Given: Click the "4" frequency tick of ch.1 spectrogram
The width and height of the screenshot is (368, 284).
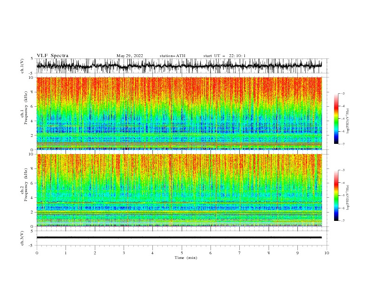Looking at the screenshot, I should [32, 121].
